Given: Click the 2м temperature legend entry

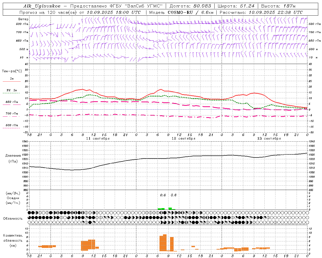Looking at the screenshot, I should click(12, 79).
